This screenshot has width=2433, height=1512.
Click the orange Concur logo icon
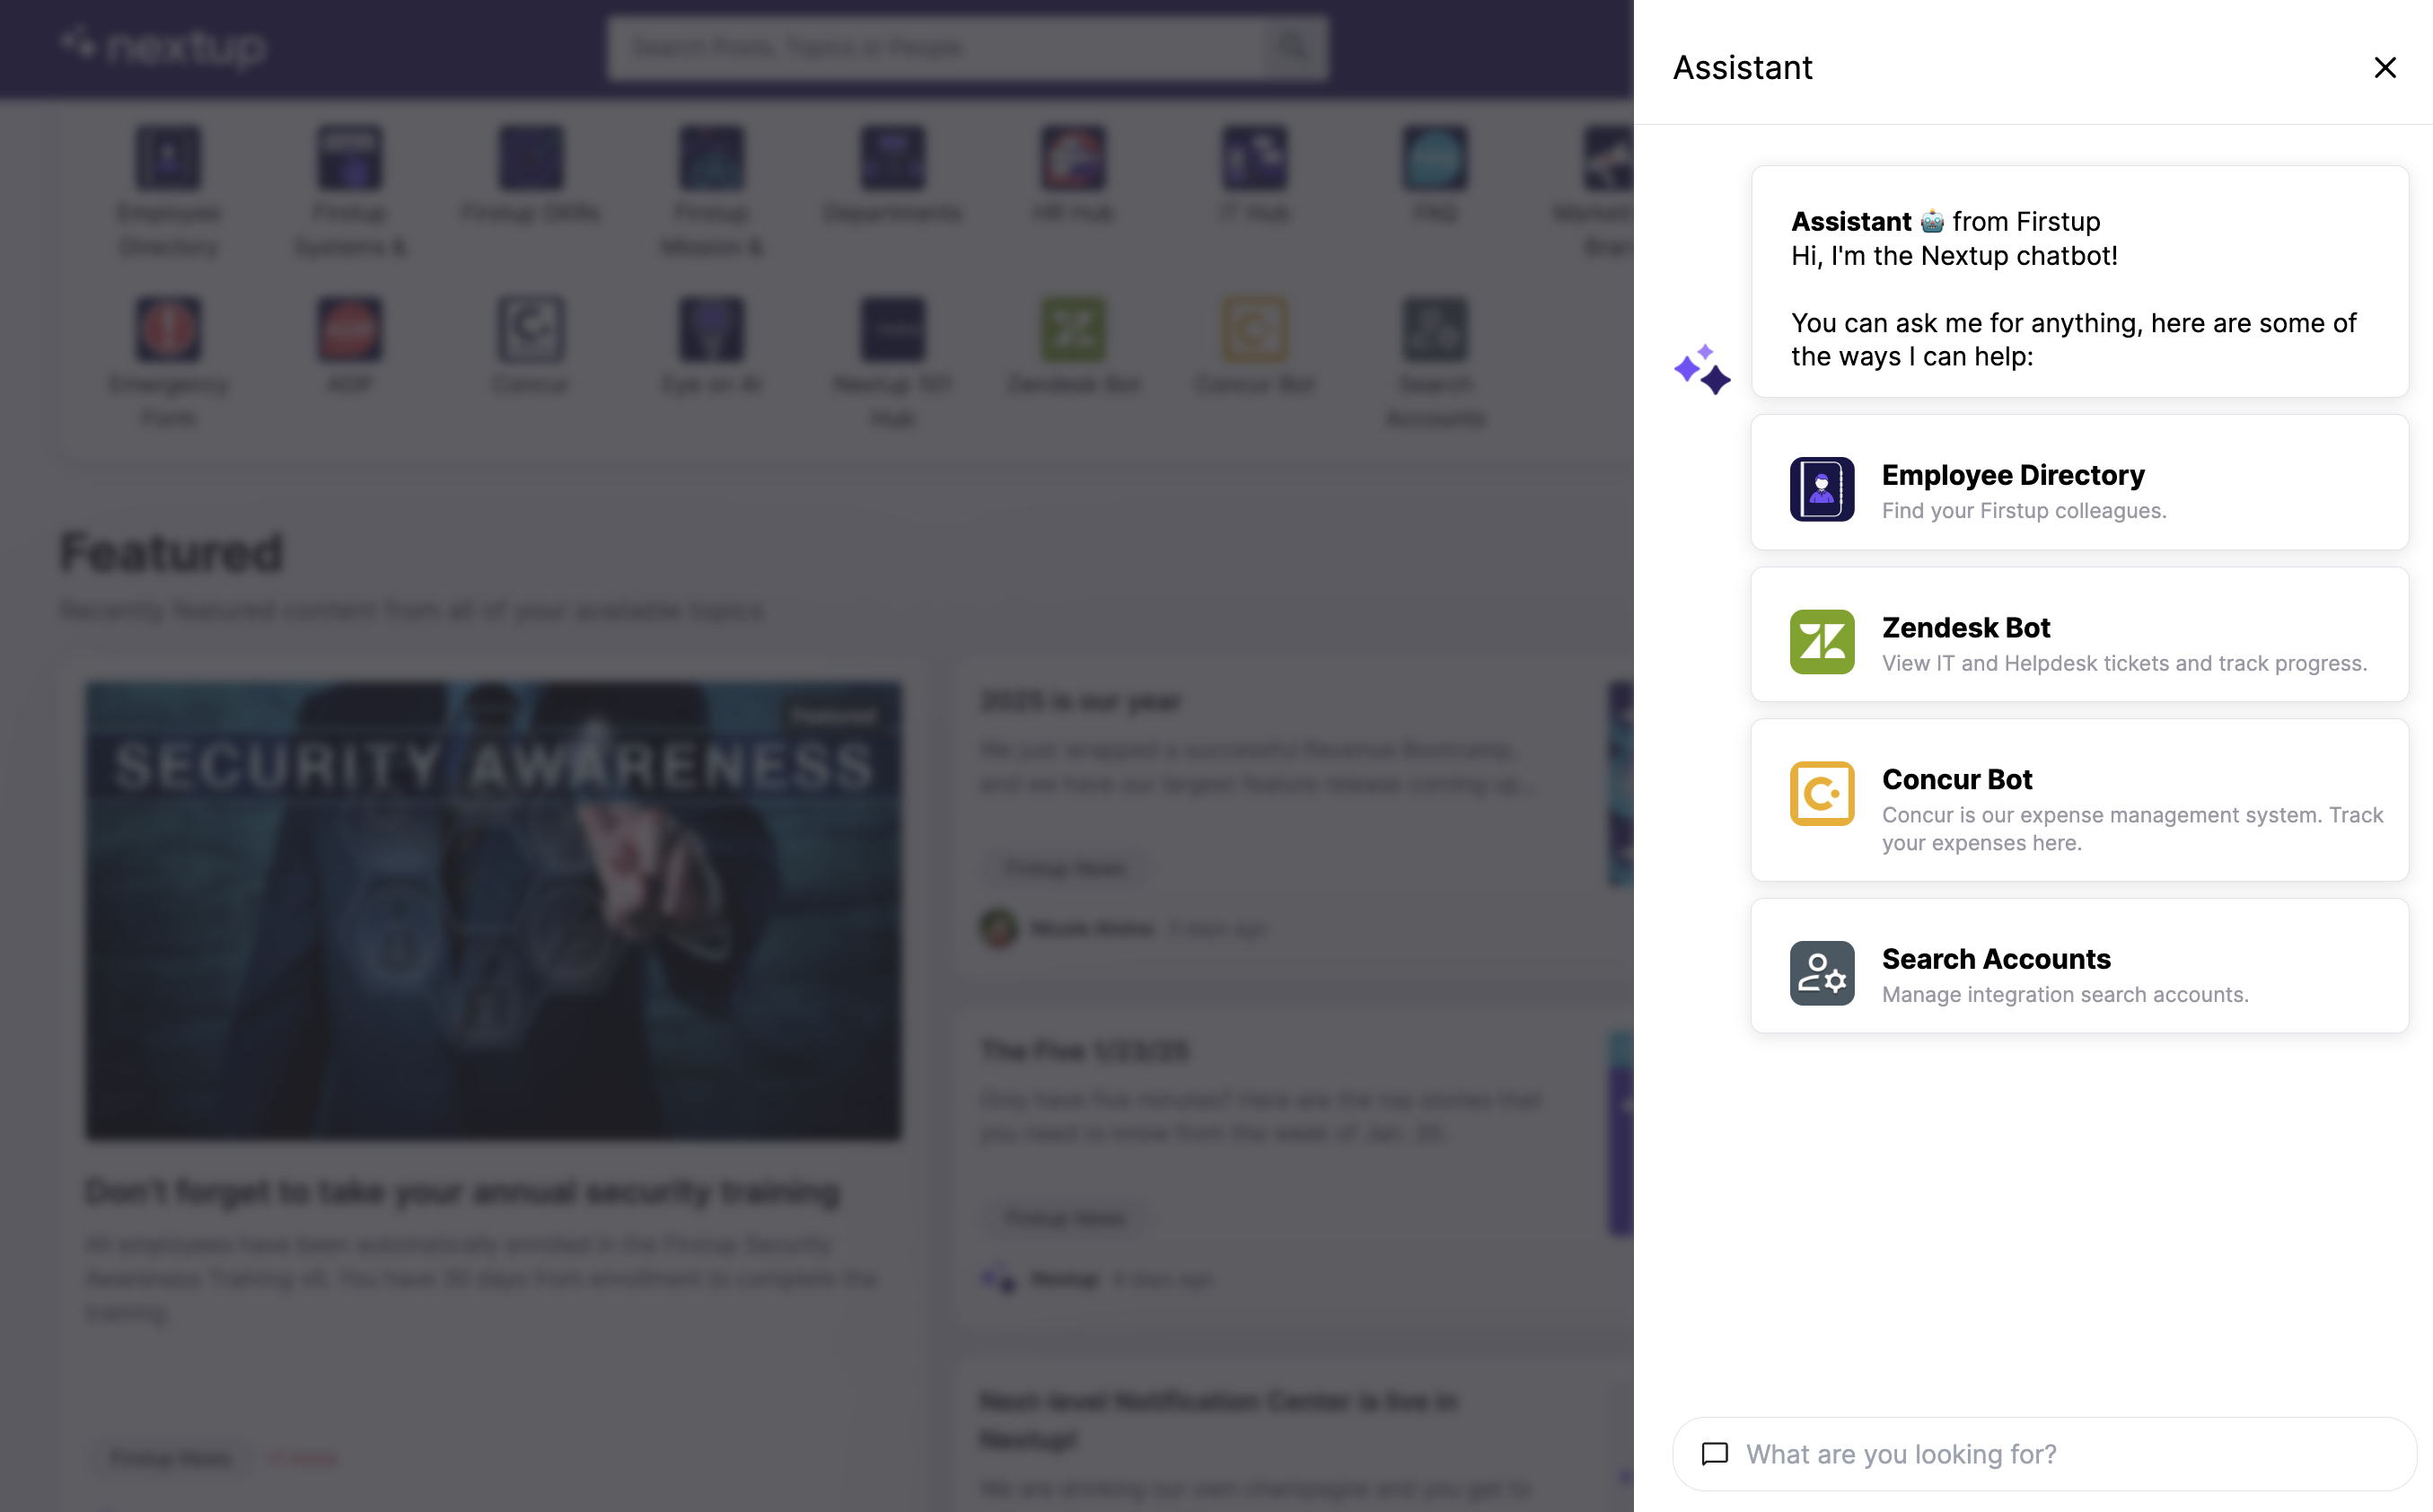(1822, 794)
